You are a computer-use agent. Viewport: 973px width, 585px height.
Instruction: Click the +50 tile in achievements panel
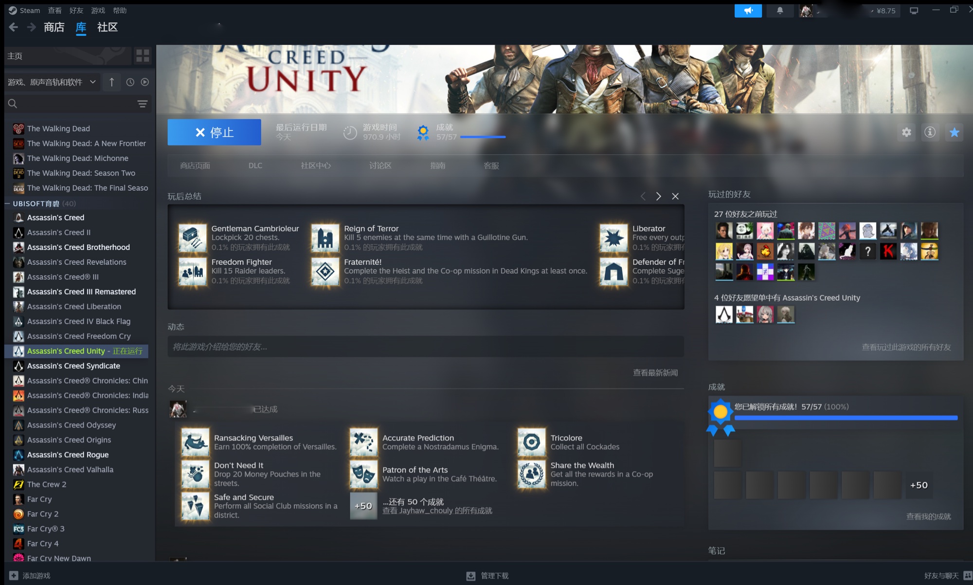point(919,485)
